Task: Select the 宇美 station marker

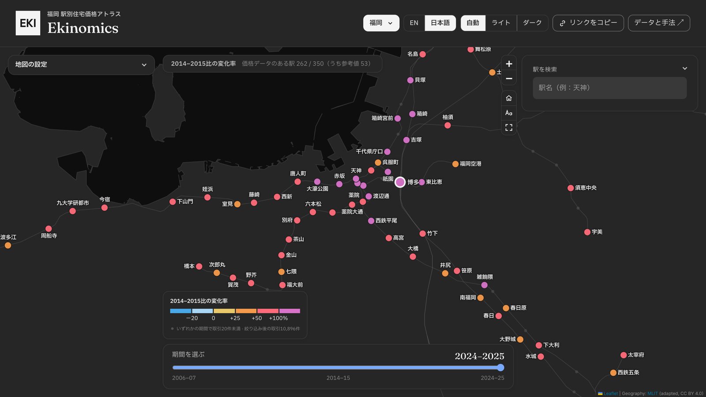Action: click(587, 232)
